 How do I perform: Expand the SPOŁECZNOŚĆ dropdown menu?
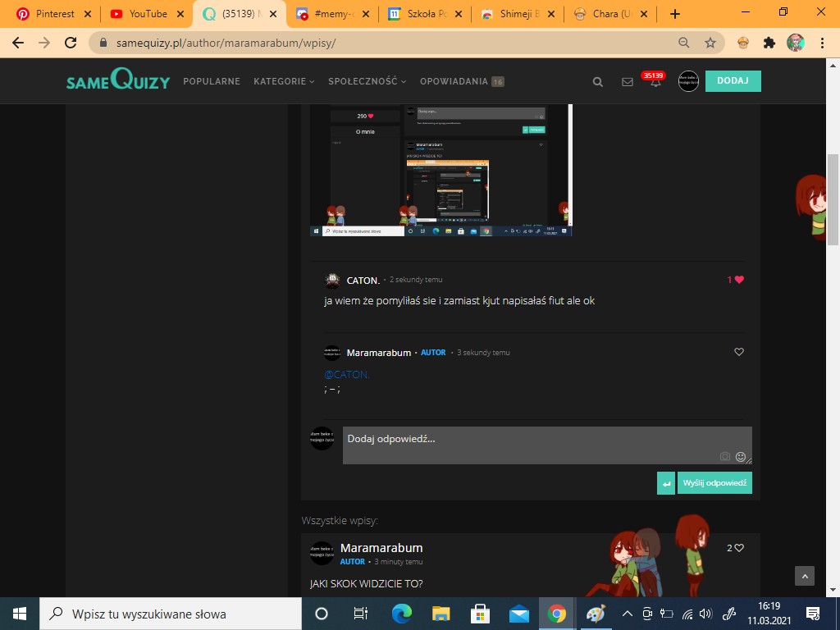pyautogui.click(x=367, y=81)
